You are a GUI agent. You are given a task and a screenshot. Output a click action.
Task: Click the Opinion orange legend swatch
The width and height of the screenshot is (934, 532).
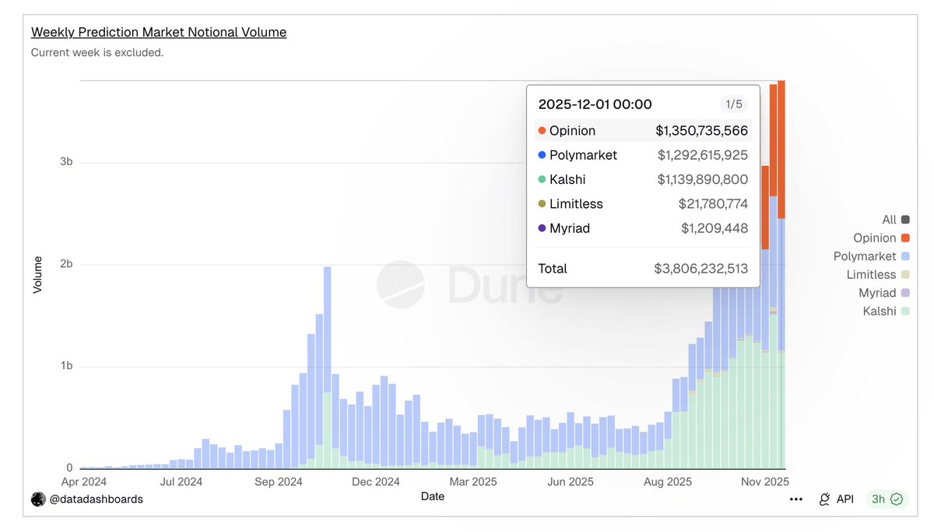pos(905,238)
